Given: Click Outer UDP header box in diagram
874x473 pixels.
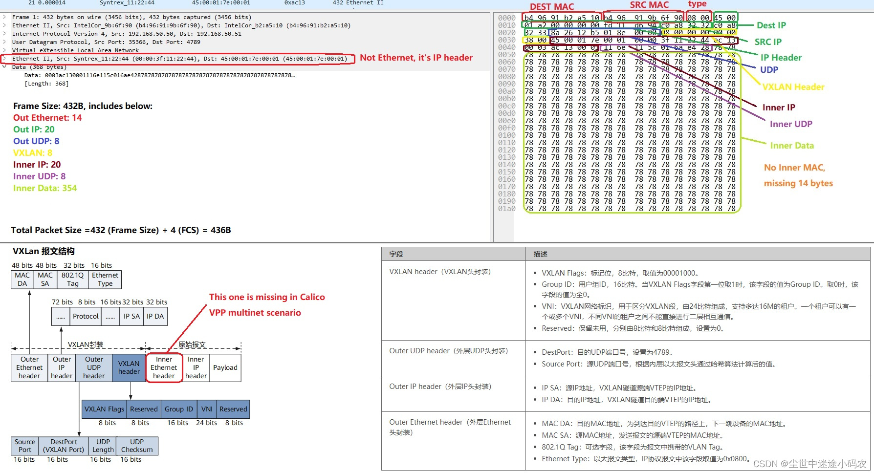Looking at the screenshot, I should click(94, 367).
